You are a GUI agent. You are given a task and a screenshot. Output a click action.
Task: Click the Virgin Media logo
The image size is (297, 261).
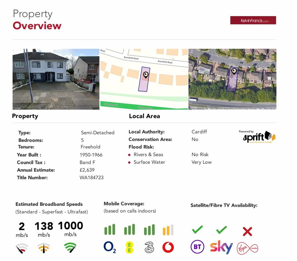coord(247,248)
